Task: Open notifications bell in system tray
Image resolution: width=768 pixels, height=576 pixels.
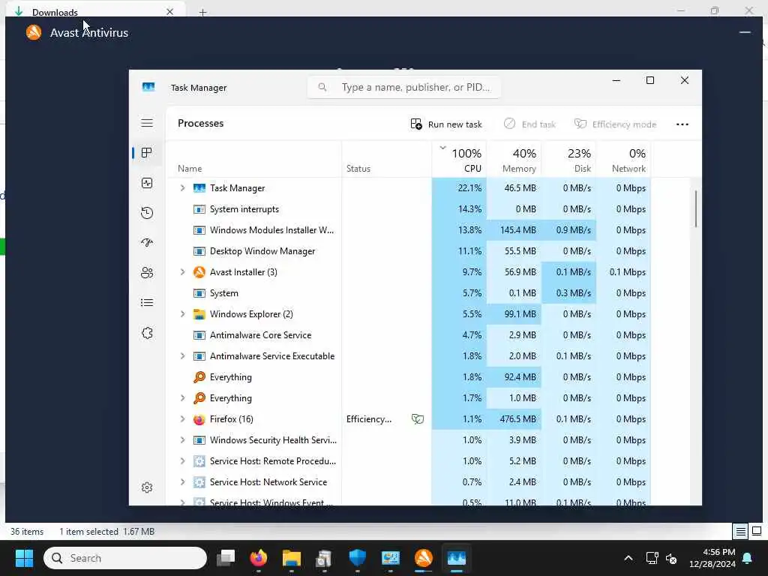Action: point(747,558)
